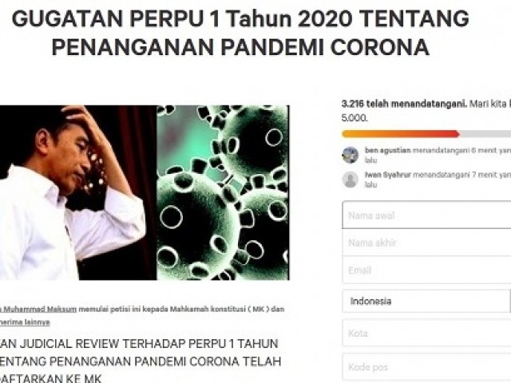Screen dimensions: 511x383
Task: Click the 5.000 signature goal text
Action: [355, 118]
